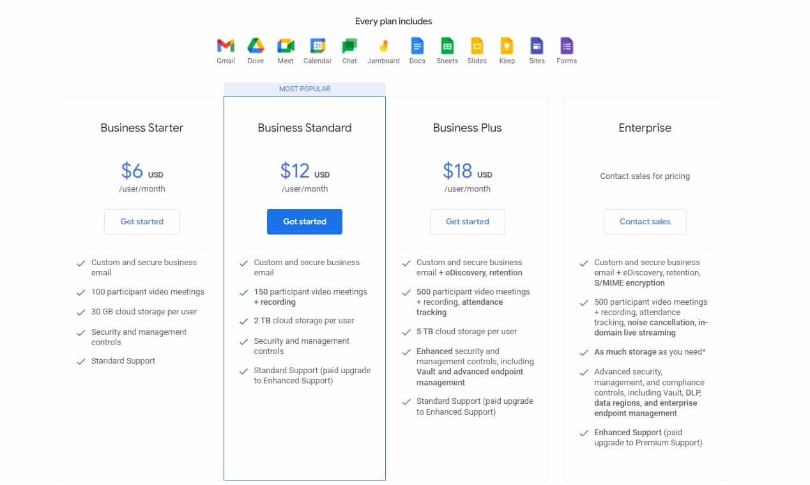The image size is (810, 485).
Task: Open the Docs icon
Action: pos(417,45)
